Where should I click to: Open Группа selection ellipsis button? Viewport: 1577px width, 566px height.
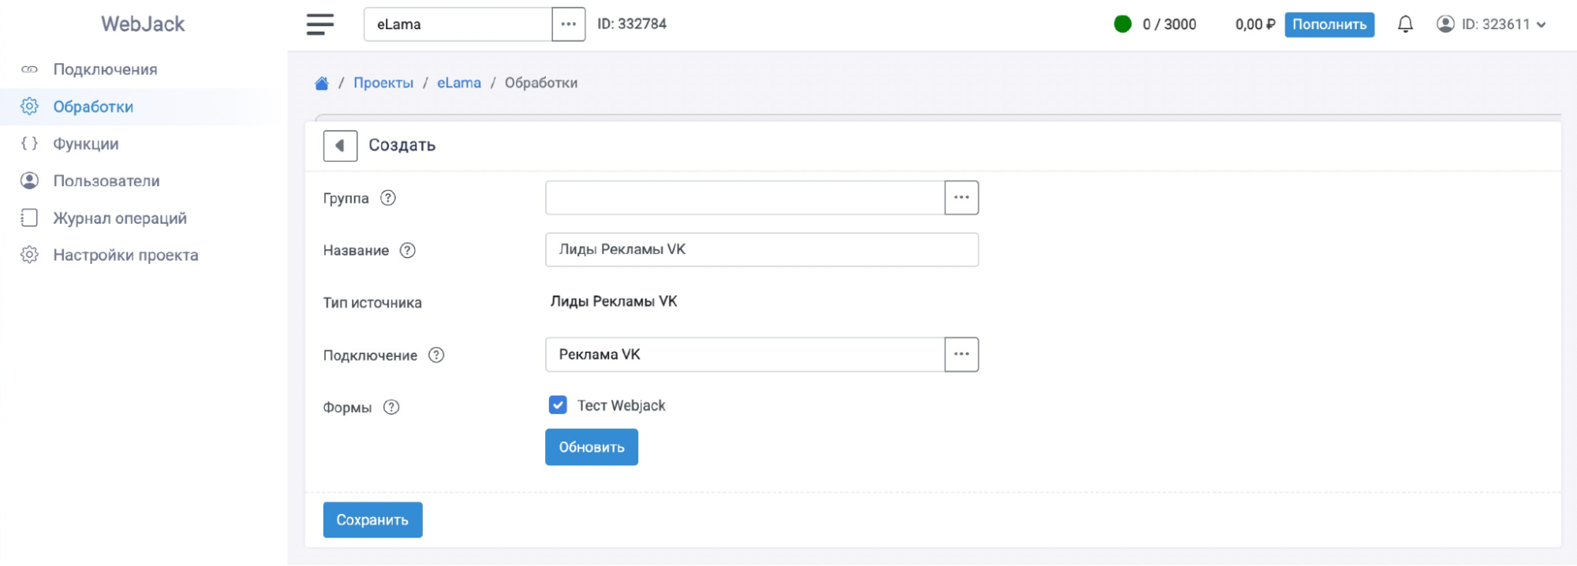pyautogui.click(x=961, y=198)
